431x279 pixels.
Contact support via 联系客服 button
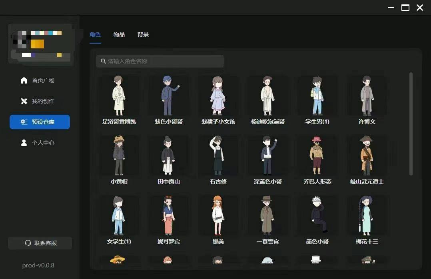tap(40, 243)
